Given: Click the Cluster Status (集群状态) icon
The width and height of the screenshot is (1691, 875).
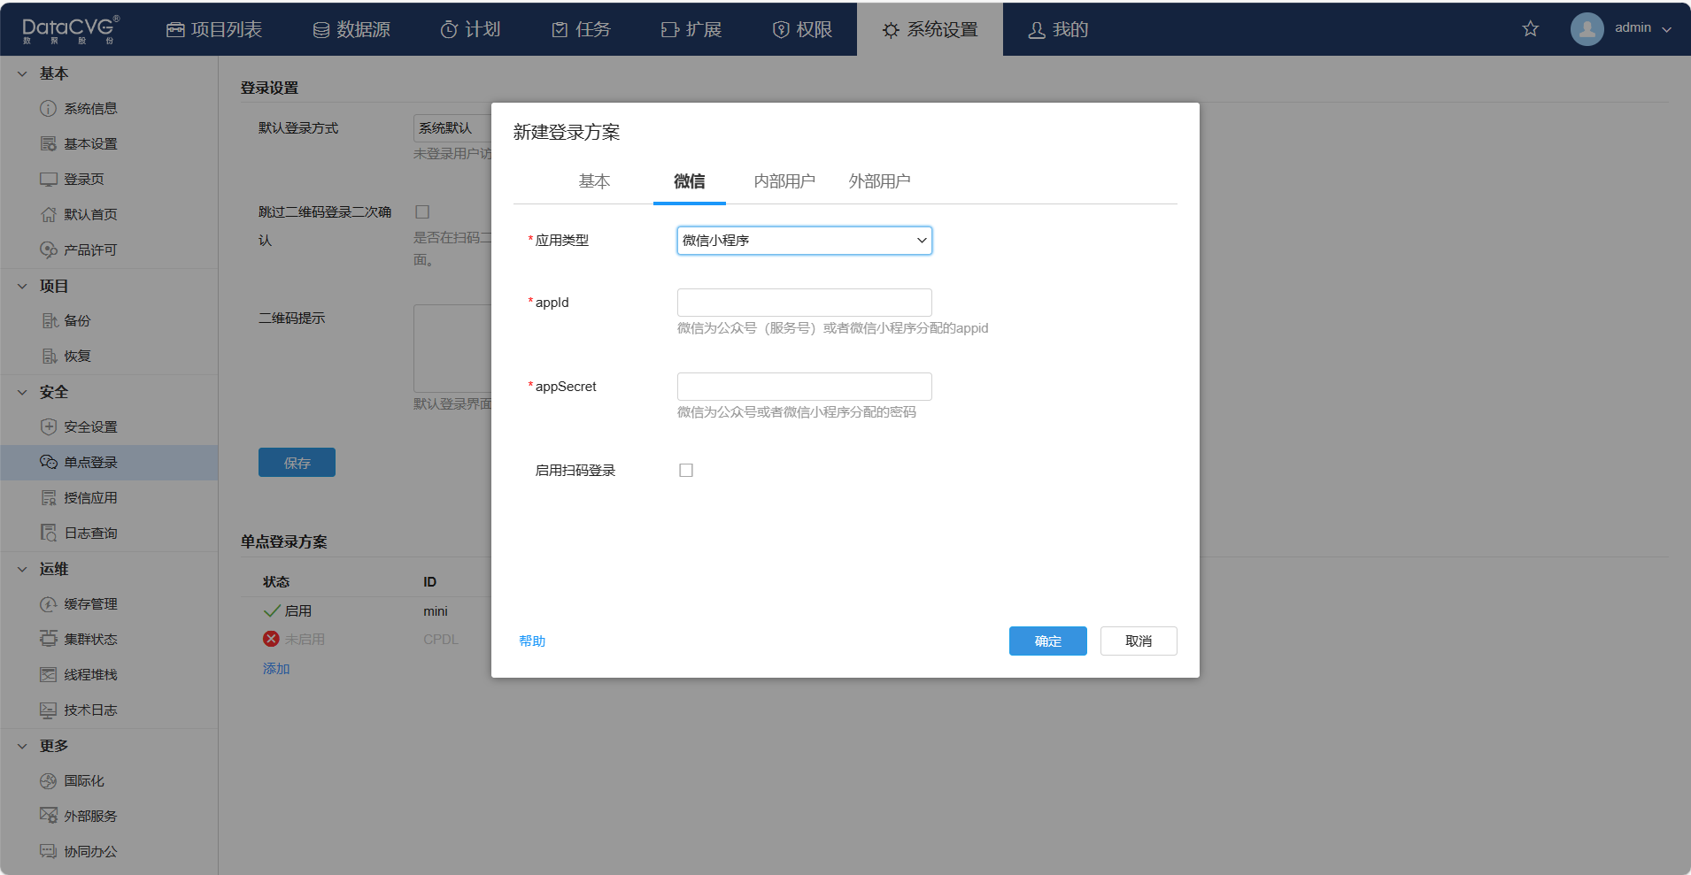Looking at the screenshot, I should (x=48, y=639).
